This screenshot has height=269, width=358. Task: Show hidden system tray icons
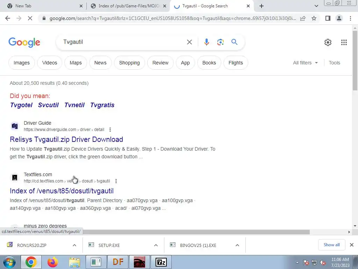pyautogui.click(x=297, y=263)
